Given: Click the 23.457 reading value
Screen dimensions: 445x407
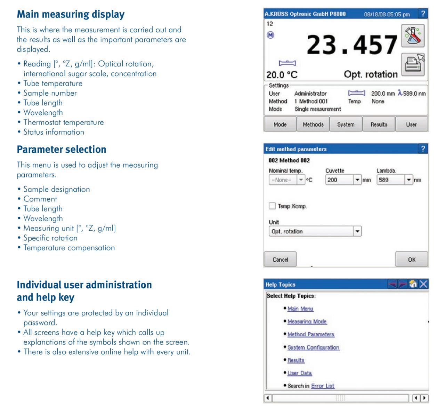Looking at the screenshot, I should [352, 45].
